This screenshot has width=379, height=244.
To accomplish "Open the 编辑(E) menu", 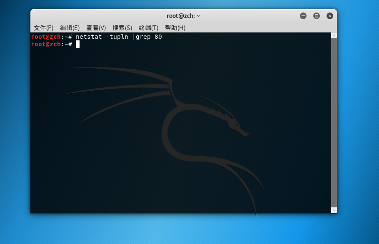I will (70, 28).
